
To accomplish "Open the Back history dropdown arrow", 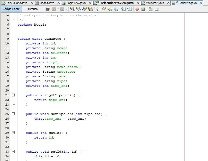I will tap(58, 9).
